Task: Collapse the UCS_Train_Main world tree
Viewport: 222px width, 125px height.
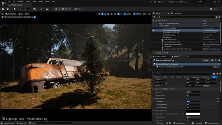Action: tap(159, 24)
